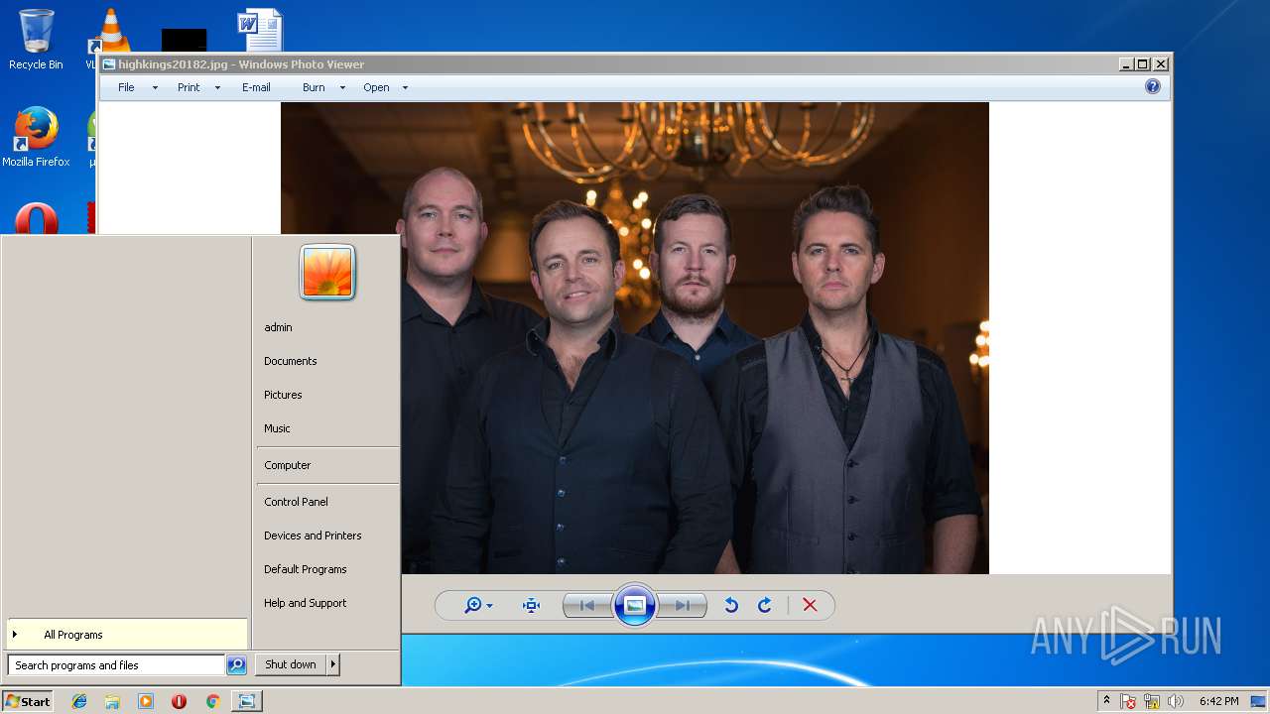Click the search magnifier button in Start menu
Screen dimensions: 1270x714
pyautogui.click(x=236, y=665)
